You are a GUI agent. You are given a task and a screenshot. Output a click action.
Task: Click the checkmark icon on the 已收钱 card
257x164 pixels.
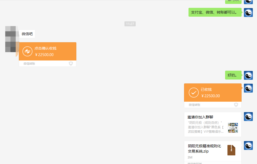coord(194,93)
